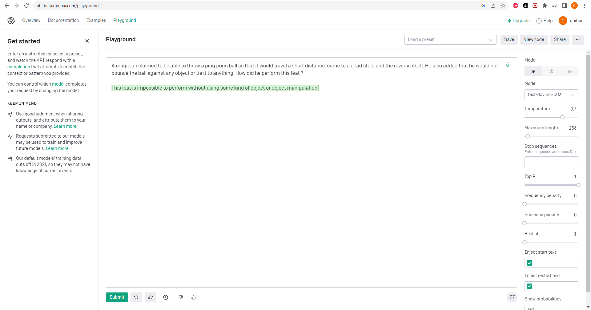Toggle the Inject start text checkbox
This screenshot has height=310, width=591.
(x=529, y=263)
